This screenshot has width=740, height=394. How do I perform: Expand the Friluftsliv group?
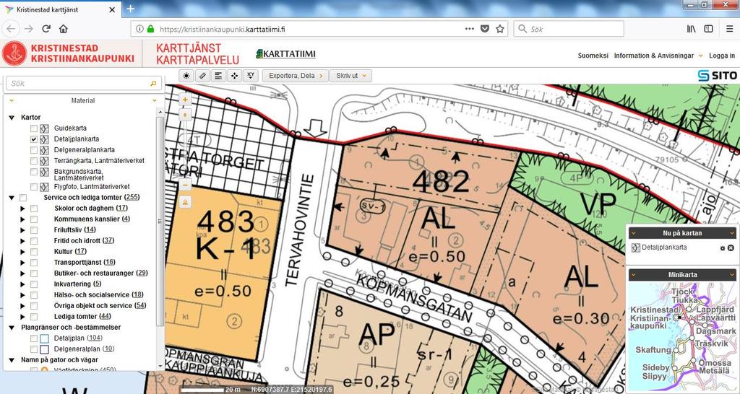[22, 230]
